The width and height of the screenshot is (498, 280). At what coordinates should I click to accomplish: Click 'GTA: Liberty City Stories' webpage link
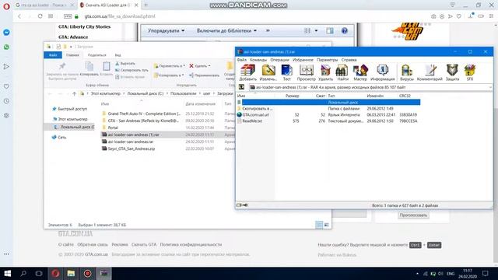(84, 27)
